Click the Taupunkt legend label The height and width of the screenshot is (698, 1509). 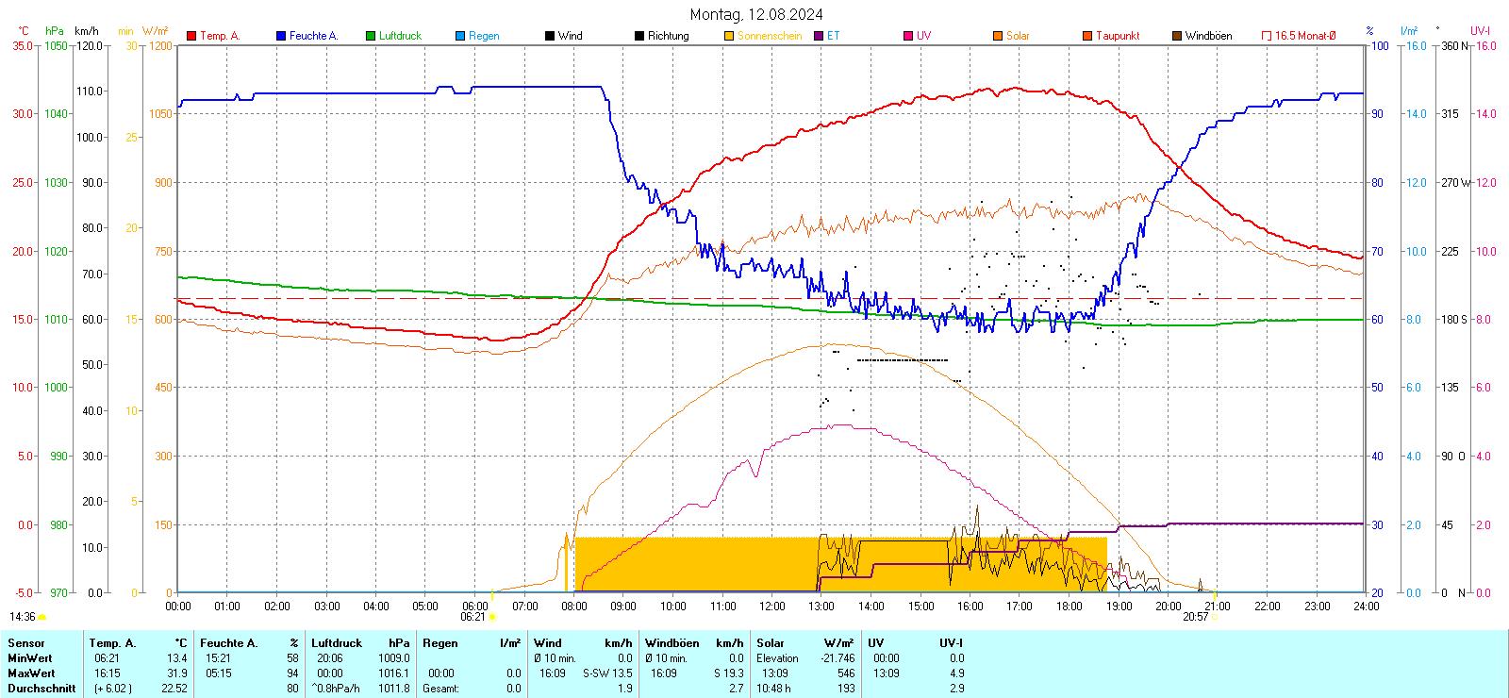pos(1118,36)
